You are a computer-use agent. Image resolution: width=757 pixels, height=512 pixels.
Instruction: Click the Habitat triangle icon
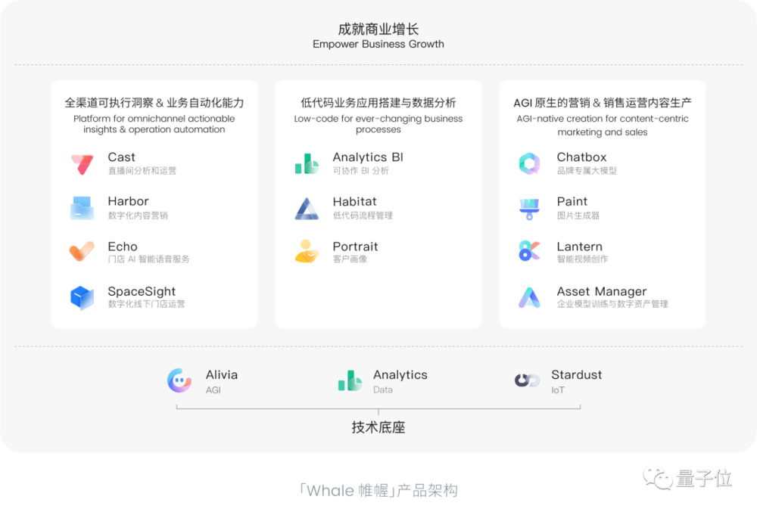307,208
